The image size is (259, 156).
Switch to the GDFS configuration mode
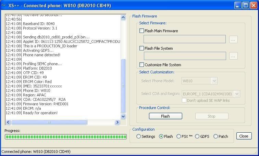pos(197,136)
